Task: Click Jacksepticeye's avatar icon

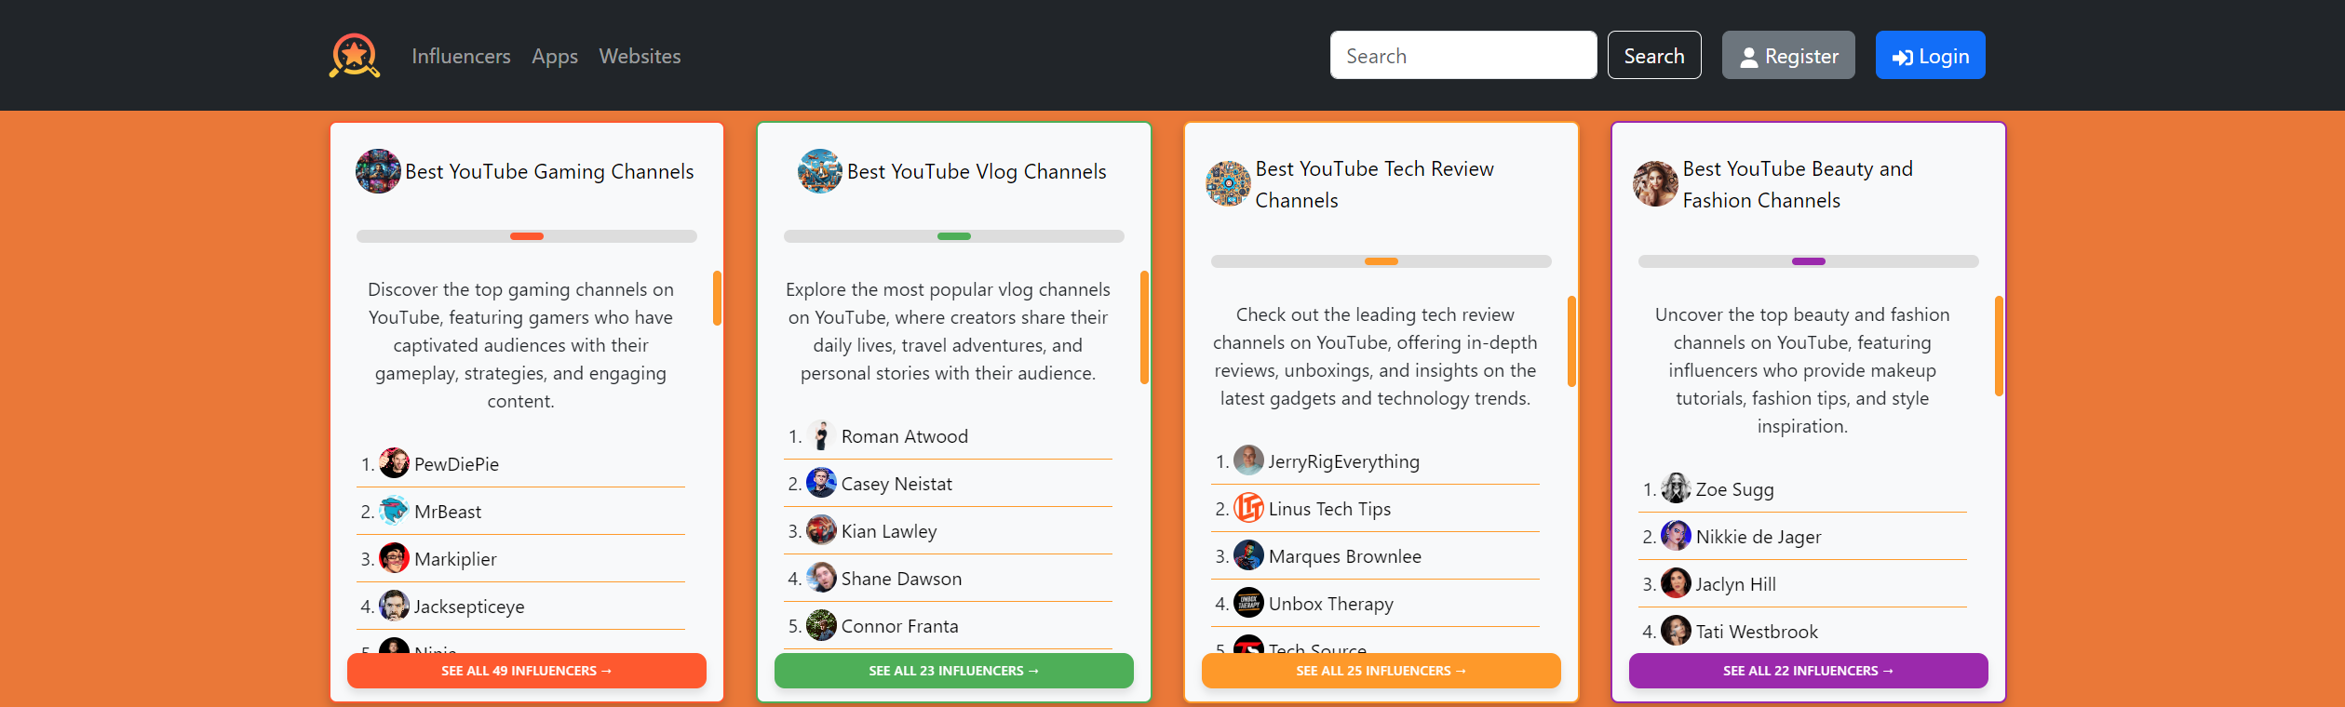Action: tap(395, 605)
